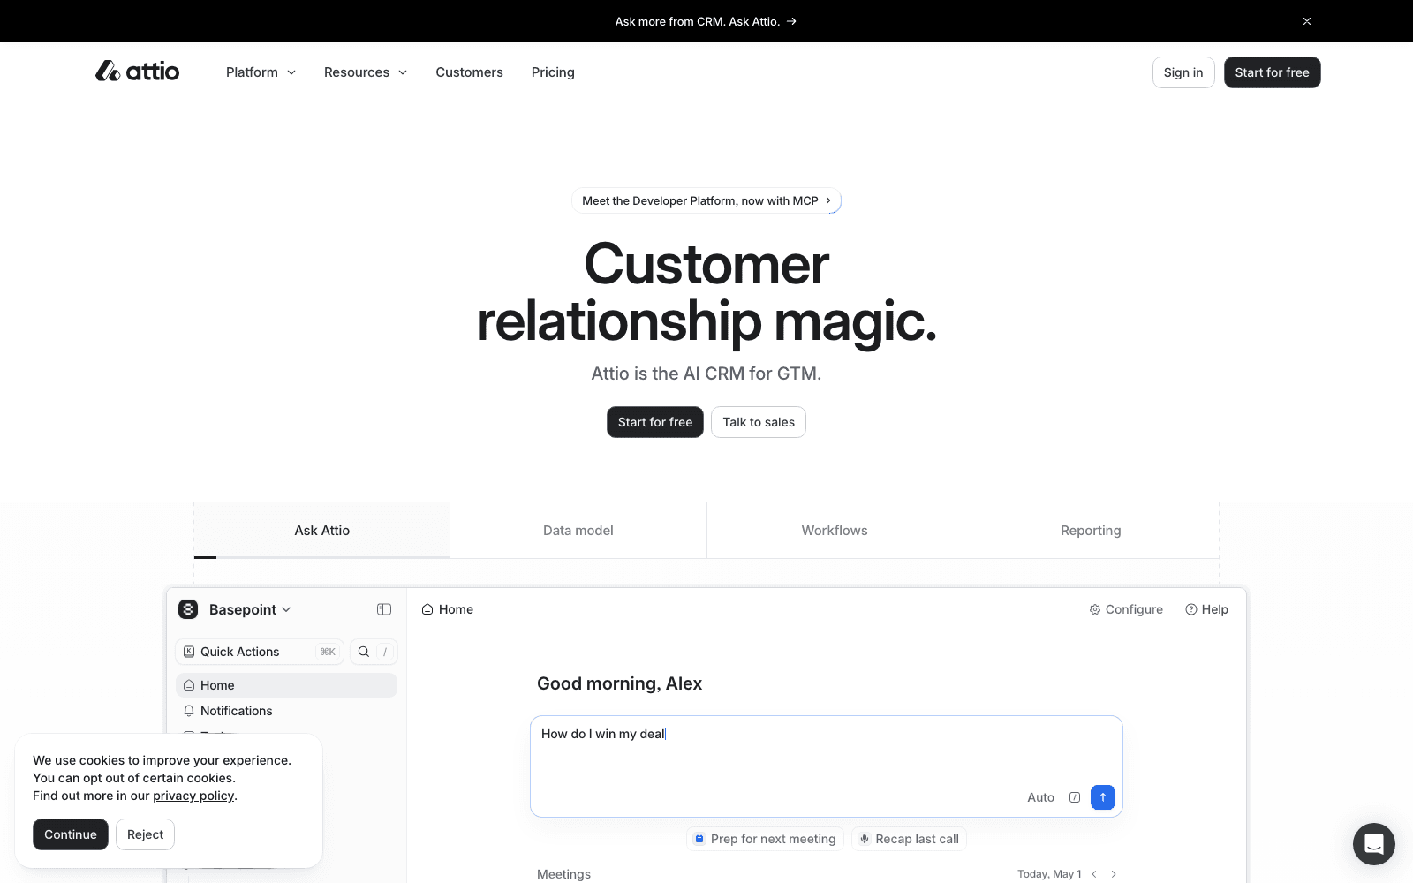Click the Sign in button
Screen dimensions: 1413x883
click(1183, 72)
